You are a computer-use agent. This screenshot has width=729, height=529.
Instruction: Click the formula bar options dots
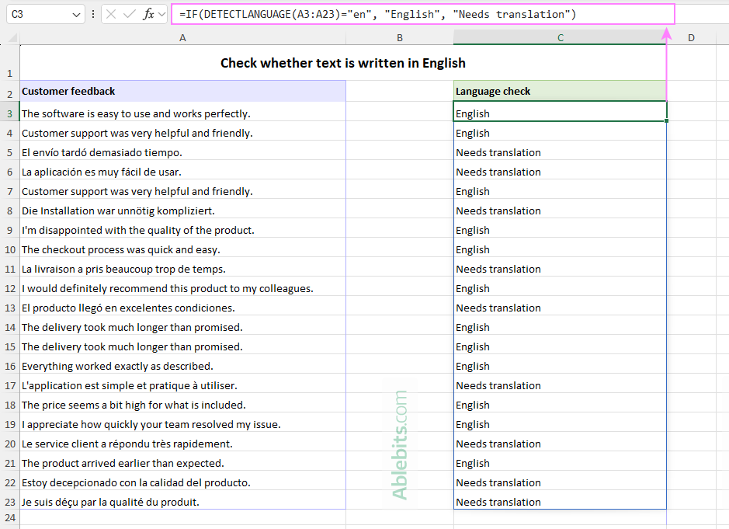pos(93,15)
